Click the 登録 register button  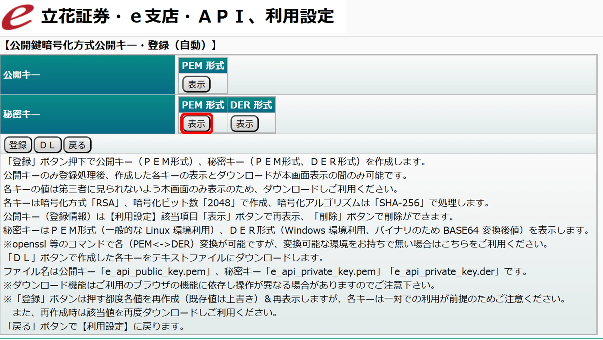18,145
